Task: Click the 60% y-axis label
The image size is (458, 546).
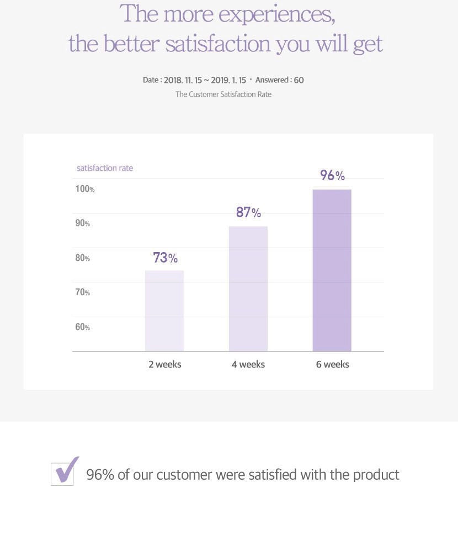Action: pos(83,327)
